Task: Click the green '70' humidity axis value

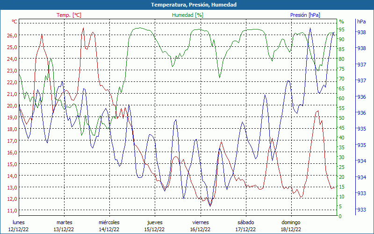Action: 342,79
